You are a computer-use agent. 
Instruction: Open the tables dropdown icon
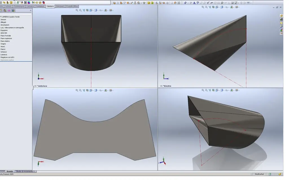click(x=249, y=3)
